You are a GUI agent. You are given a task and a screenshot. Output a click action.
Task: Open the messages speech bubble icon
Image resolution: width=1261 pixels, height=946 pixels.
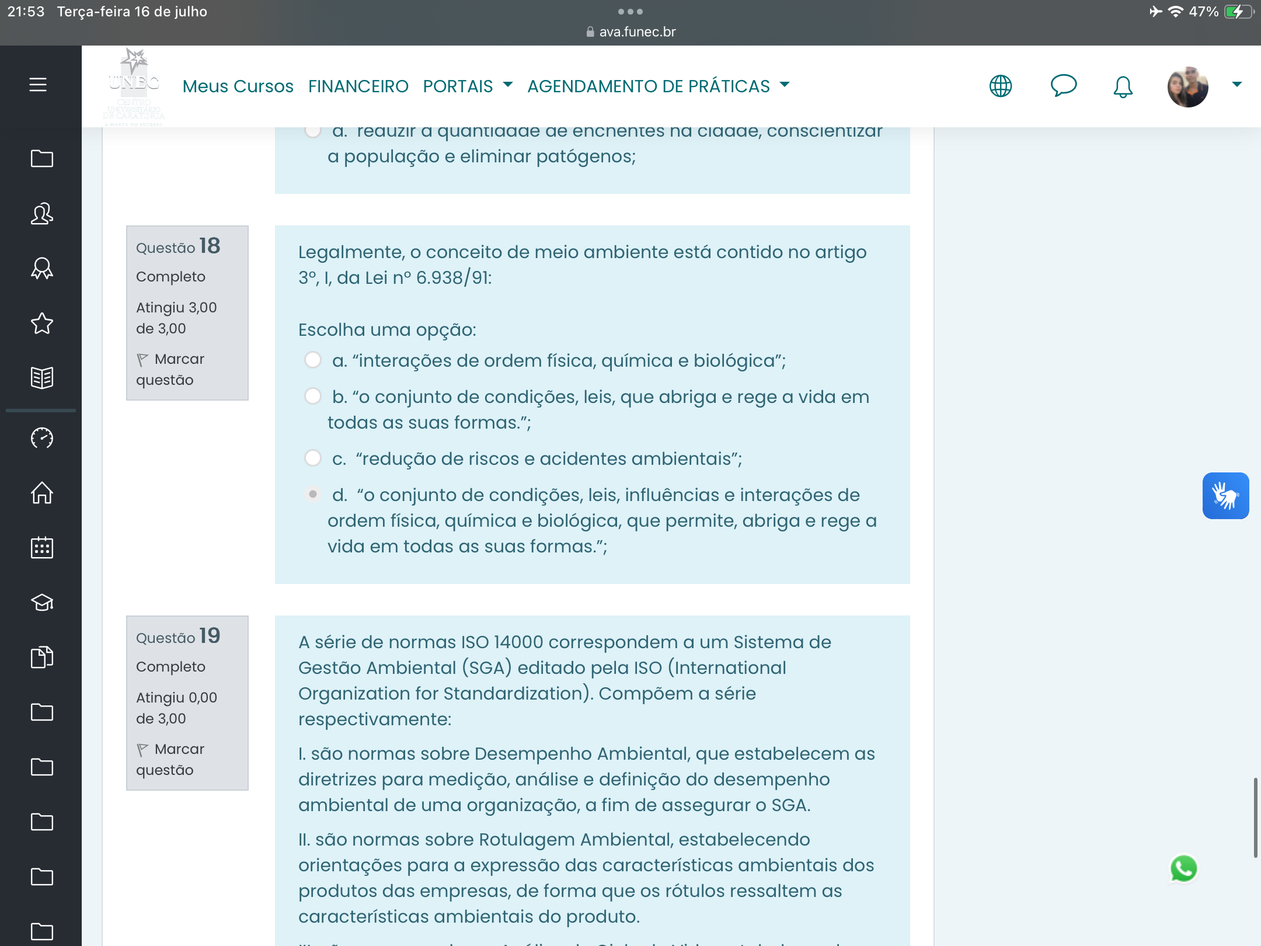click(x=1064, y=86)
